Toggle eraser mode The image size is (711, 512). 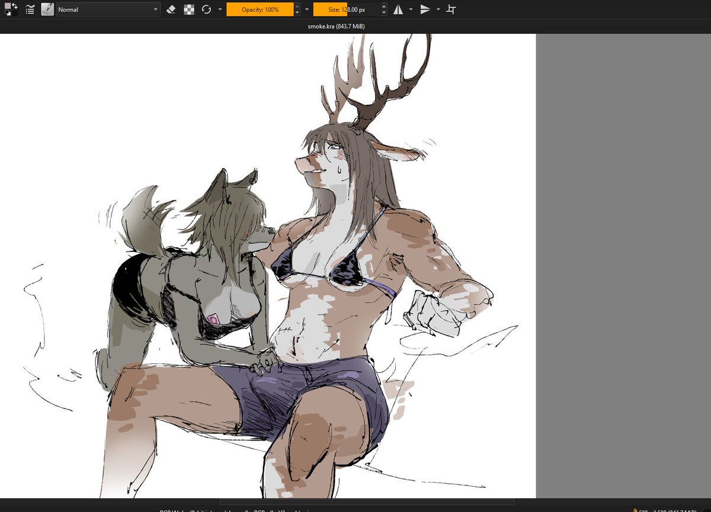point(171,9)
